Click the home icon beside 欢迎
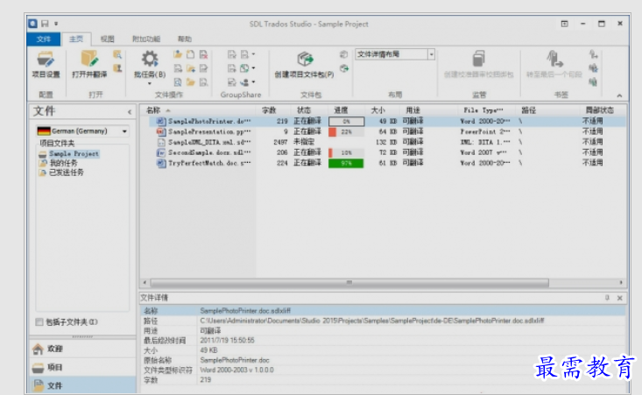Image resolution: width=642 pixels, height=395 pixels. click(38, 349)
